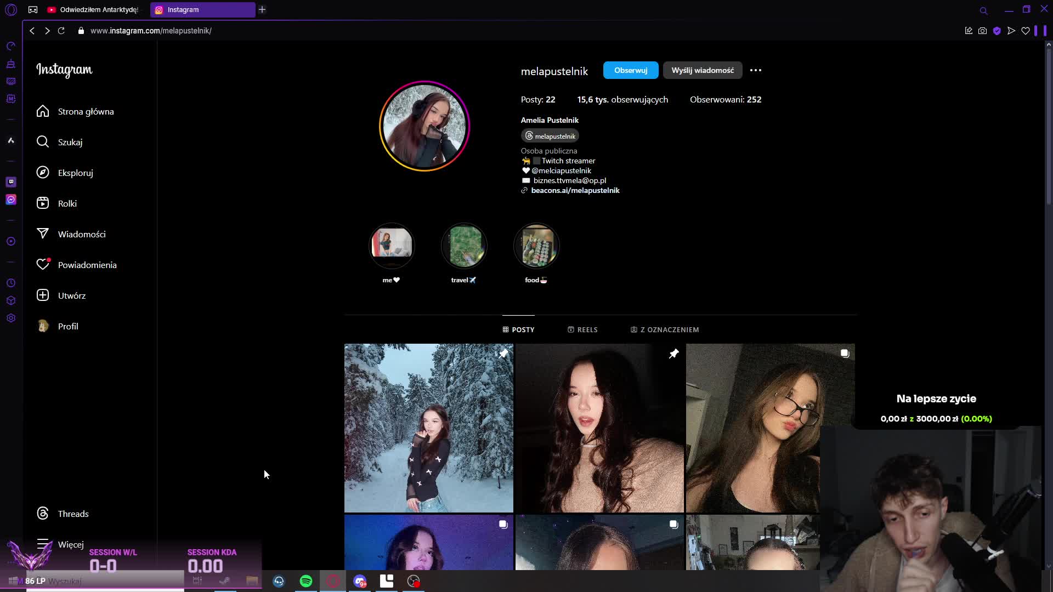The height and width of the screenshot is (592, 1053).
Task: Select Utwórz create option
Action: tap(61, 295)
